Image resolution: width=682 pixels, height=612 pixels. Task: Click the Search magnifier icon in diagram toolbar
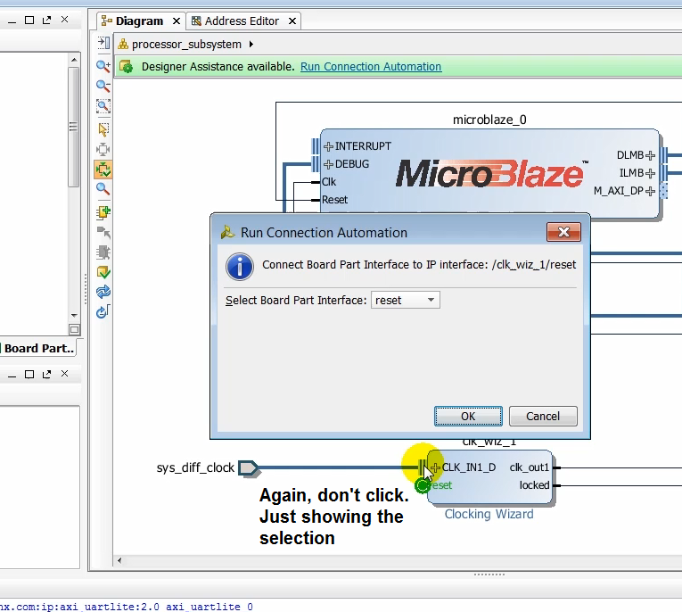point(103,189)
